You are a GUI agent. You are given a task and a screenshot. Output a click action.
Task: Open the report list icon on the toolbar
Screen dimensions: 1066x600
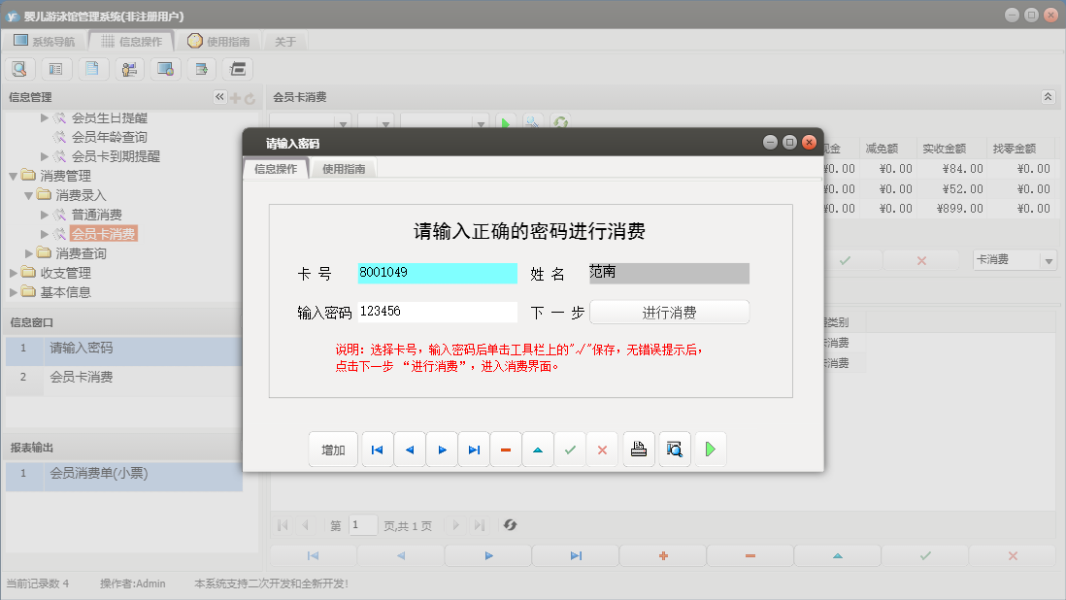(x=54, y=68)
